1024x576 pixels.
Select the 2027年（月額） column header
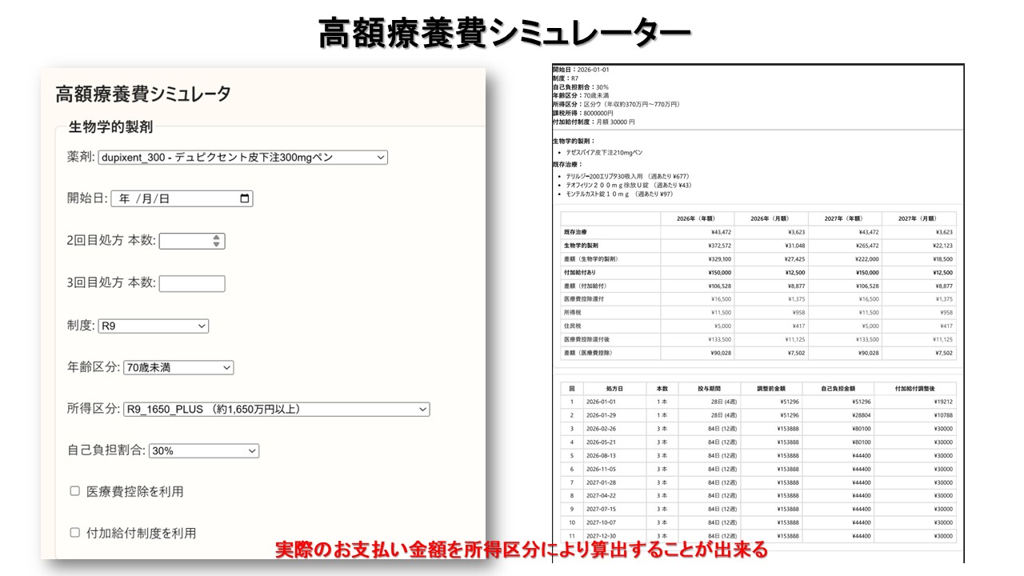coord(919,218)
